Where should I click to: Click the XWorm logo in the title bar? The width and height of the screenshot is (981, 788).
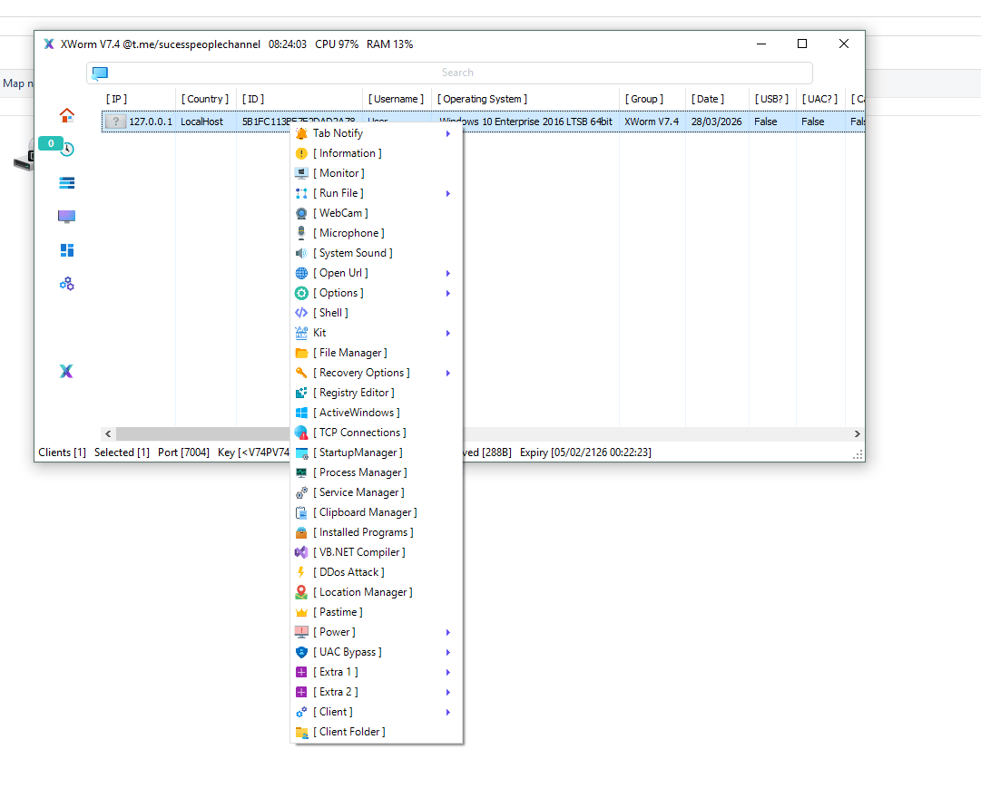pos(48,44)
